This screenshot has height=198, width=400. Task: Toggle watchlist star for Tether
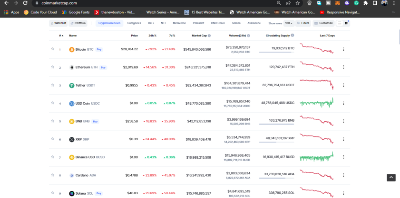click(52, 85)
